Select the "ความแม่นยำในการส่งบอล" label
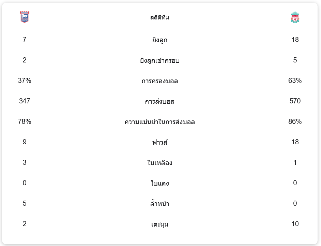Screen dimensions: 321x246 tap(160, 122)
